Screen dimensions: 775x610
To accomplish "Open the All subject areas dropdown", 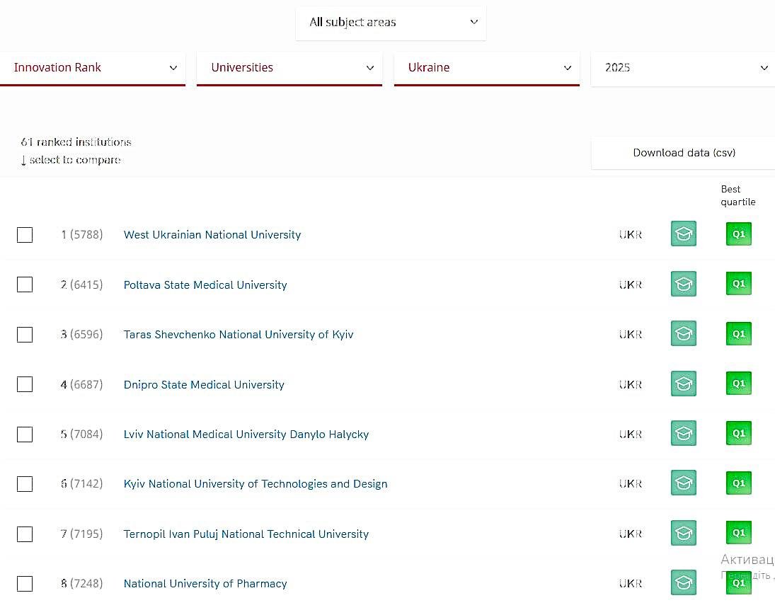I will 391,23.
